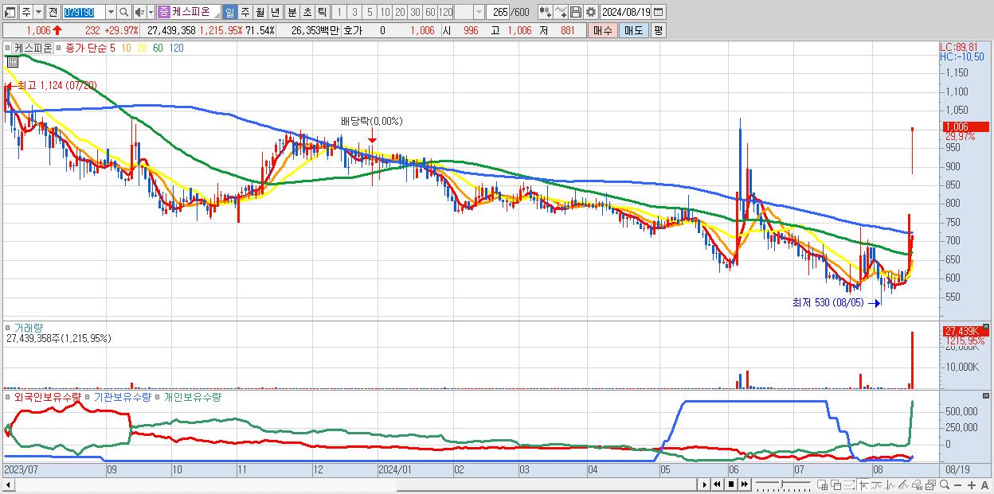Choose the 5 interval button
This screenshot has height=494, width=994.
click(x=370, y=12)
